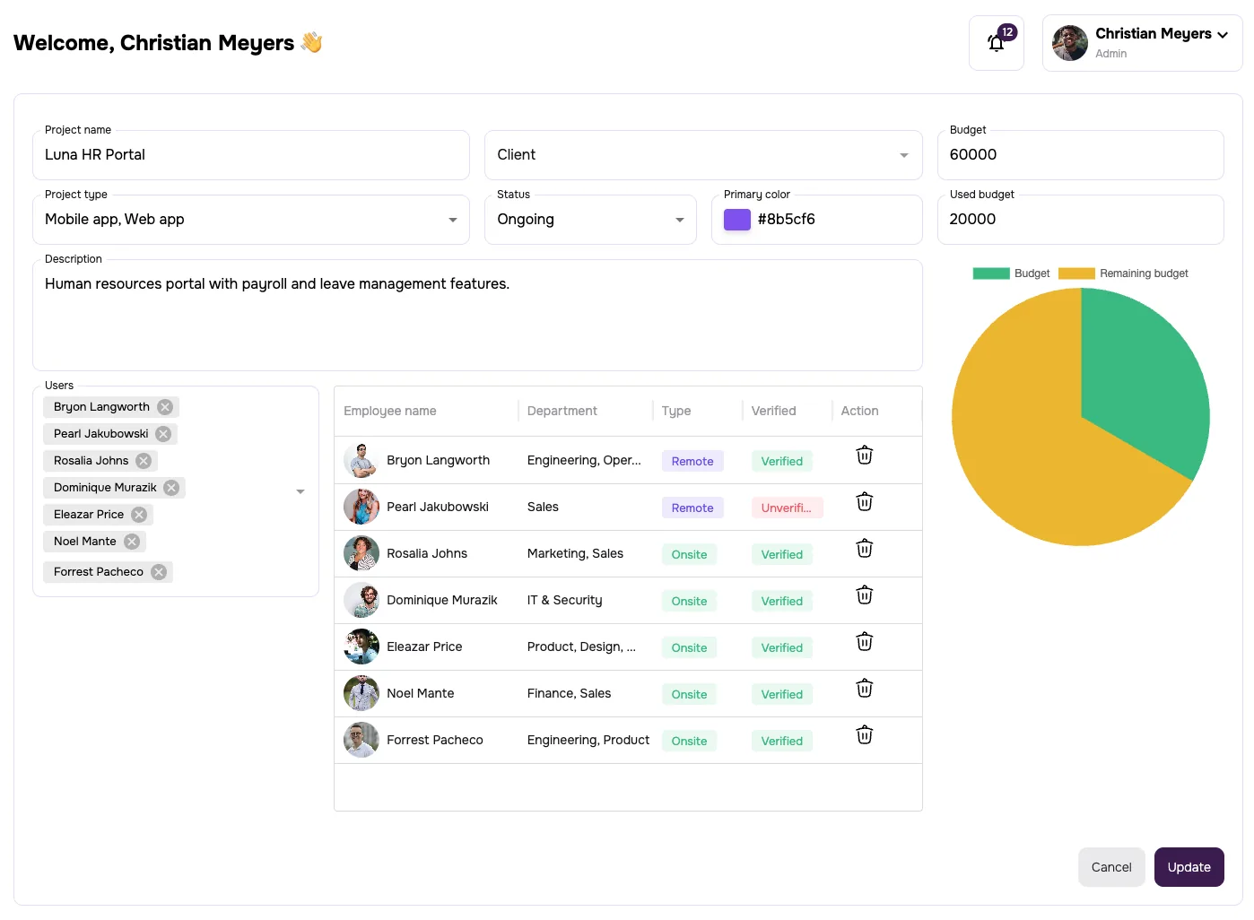The width and height of the screenshot is (1254, 920).
Task: Click inside the Budget input field
Action: (x=1080, y=154)
